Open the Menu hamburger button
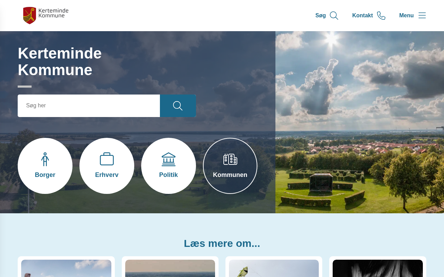The width and height of the screenshot is (444, 277). coord(412,16)
